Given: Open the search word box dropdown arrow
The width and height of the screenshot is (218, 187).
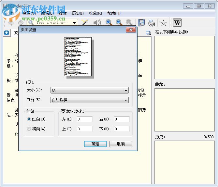Looking at the screenshot, I should click(x=75, y=23).
